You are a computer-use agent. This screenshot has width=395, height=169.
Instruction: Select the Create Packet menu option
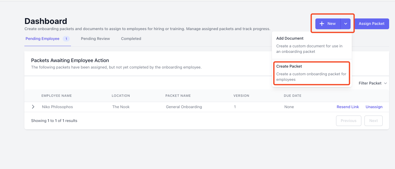(312, 73)
